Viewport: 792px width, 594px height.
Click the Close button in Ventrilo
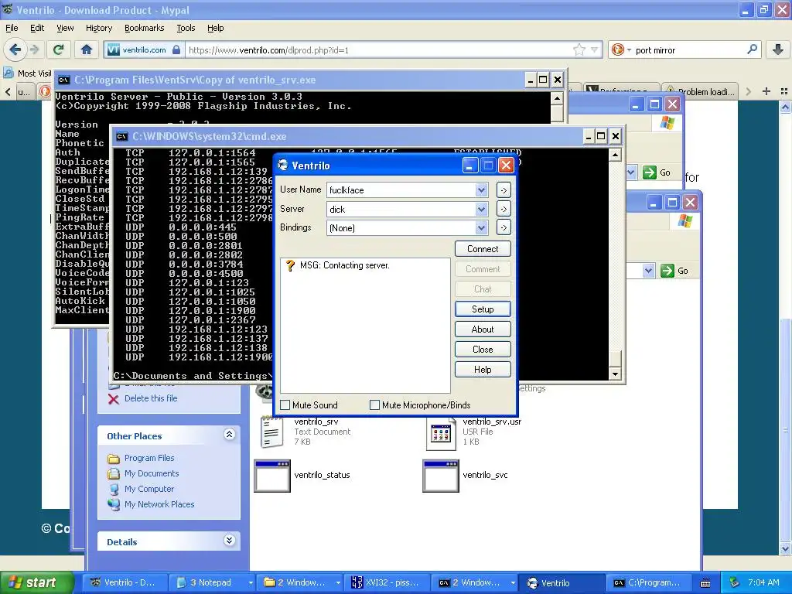483,349
